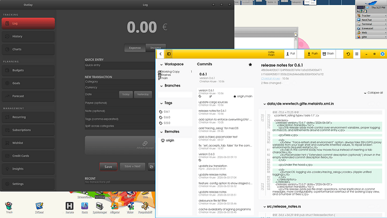Screen dimensions: 387x218
Task: Select commit 'add tracing_oslog for macOS'
Action: (225, 130)
